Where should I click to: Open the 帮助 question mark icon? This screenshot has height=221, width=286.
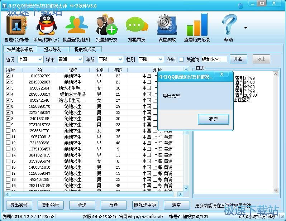click(229, 25)
